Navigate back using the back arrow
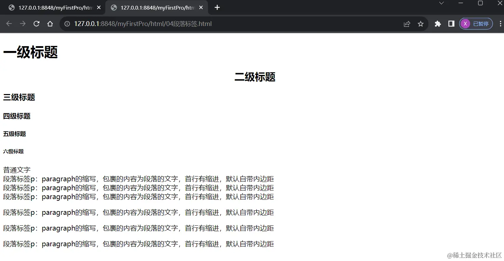The width and height of the screenshot is (504, 261). pos(9,24)
